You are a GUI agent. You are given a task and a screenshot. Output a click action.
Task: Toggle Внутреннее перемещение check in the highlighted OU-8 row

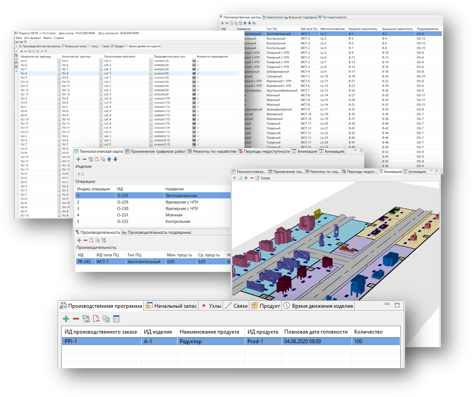click(198, 74)
